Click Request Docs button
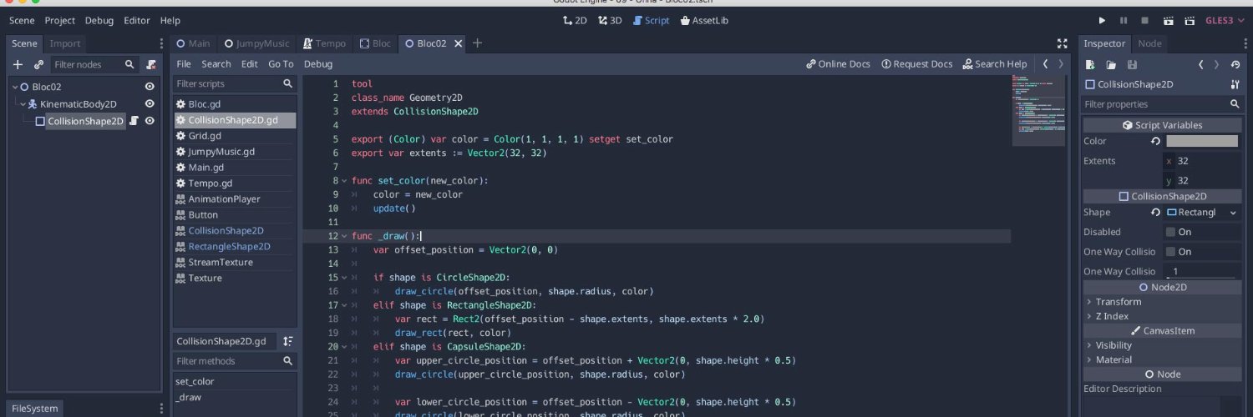Viewport: 1253px width, 417px height. point(917,63)
